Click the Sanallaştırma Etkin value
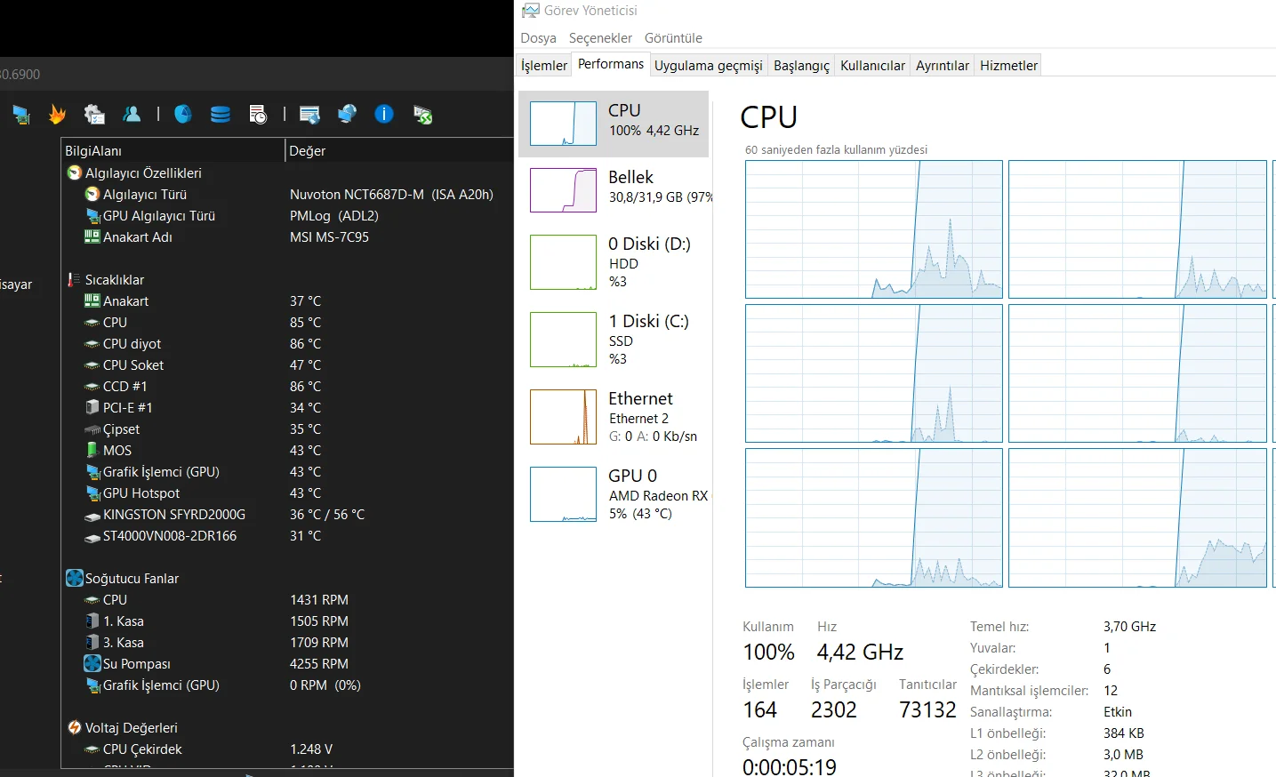This screenshot has height=777, width=1276. (x=1118, y=712)
